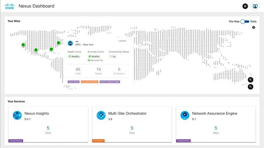Click the orange Multi-Site Orchestrator tag in popup

pos(90,82)
